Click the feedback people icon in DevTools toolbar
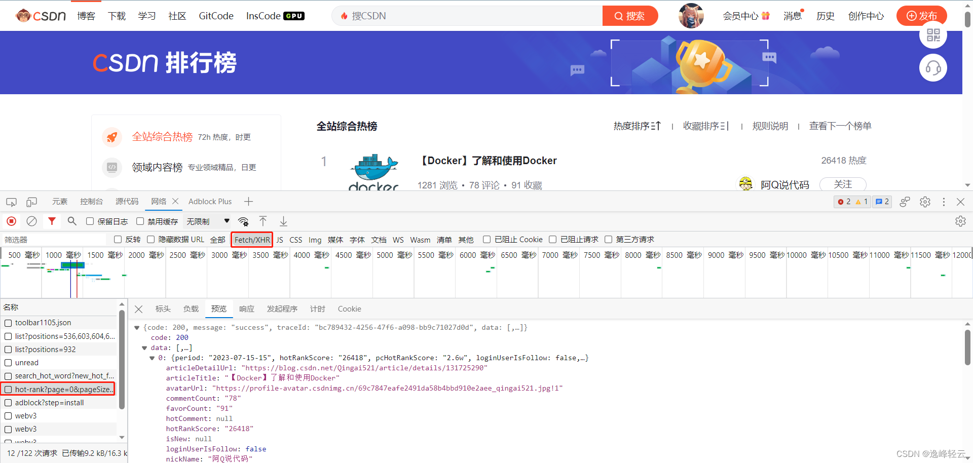973x463 pixels. pos(905,202)
